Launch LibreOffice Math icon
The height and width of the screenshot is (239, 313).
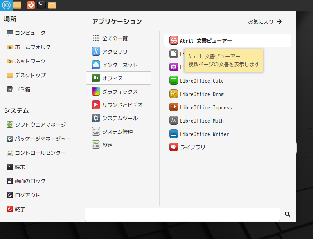point(174,121)
